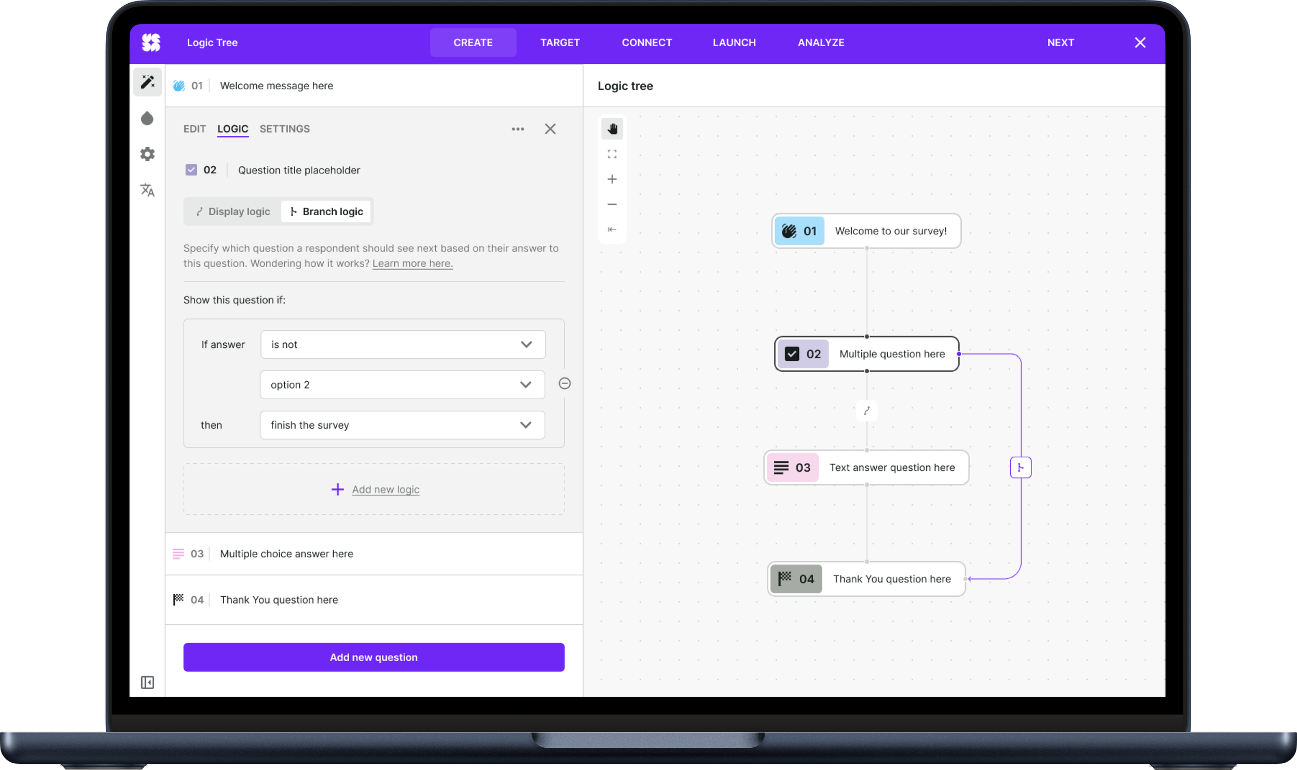Select the hand pan tool

point(612,129)
